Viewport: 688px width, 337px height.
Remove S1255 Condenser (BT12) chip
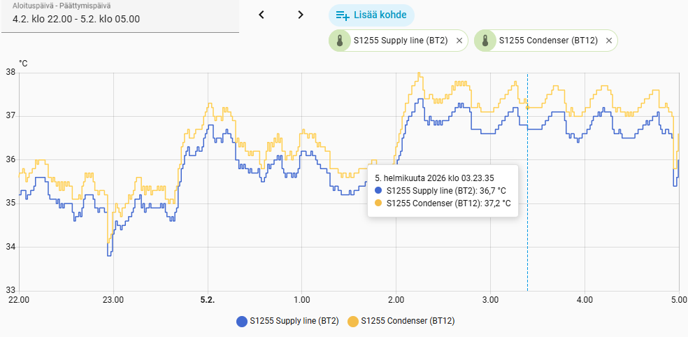[609, 41]
